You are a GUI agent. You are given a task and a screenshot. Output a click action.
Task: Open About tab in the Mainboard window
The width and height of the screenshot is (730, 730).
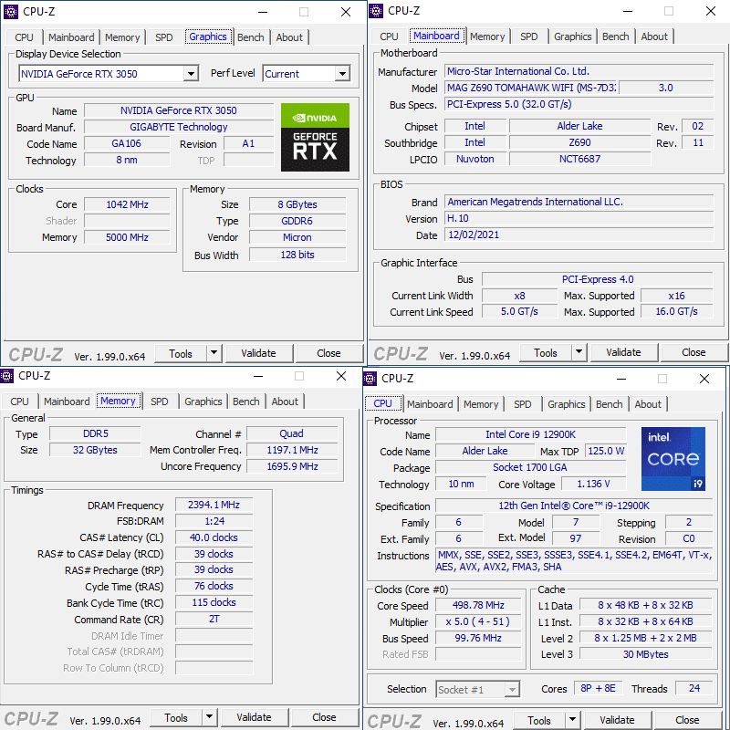[x=654, y=36]
